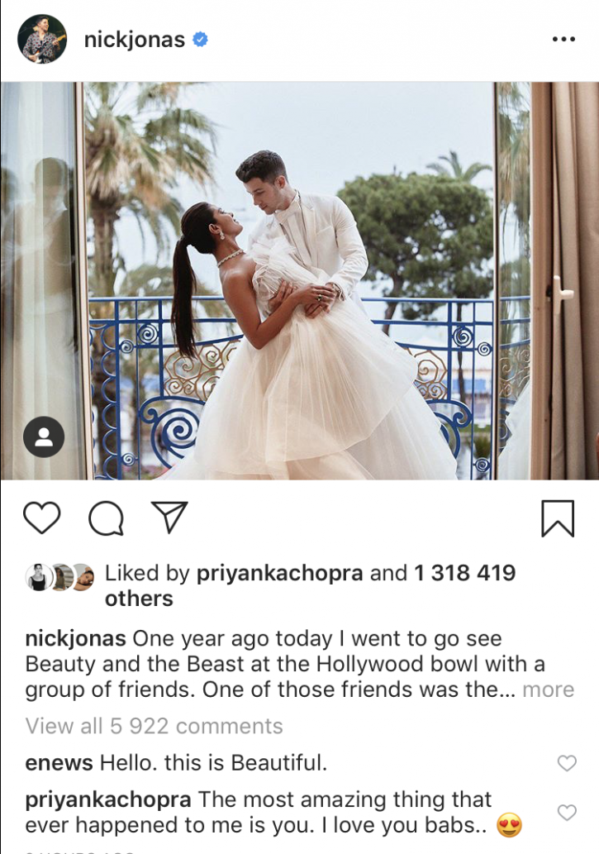Open nickjonas profile picture avatar
Screen dimensions: 599x854
click(42, 39)
